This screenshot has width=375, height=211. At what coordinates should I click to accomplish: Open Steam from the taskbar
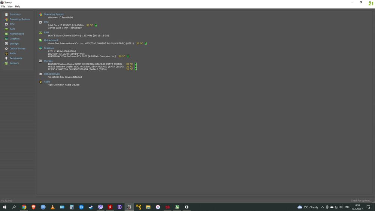pos(91,207)
